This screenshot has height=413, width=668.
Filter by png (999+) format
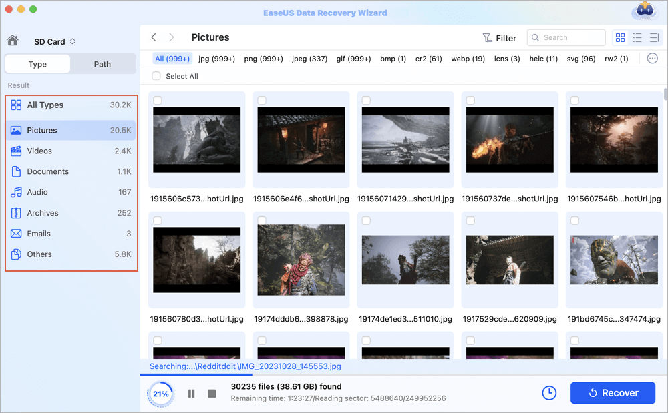(264, 59)
